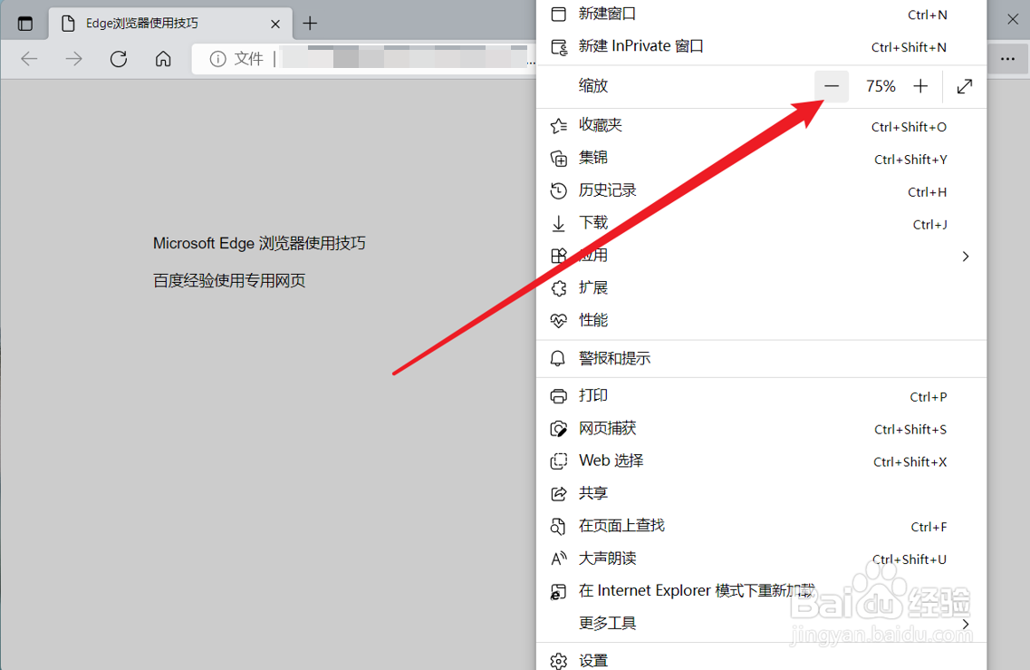Viewport: 1030px width, 670px height.
Task: Open 下载 downloads
Action: point(761,224)
